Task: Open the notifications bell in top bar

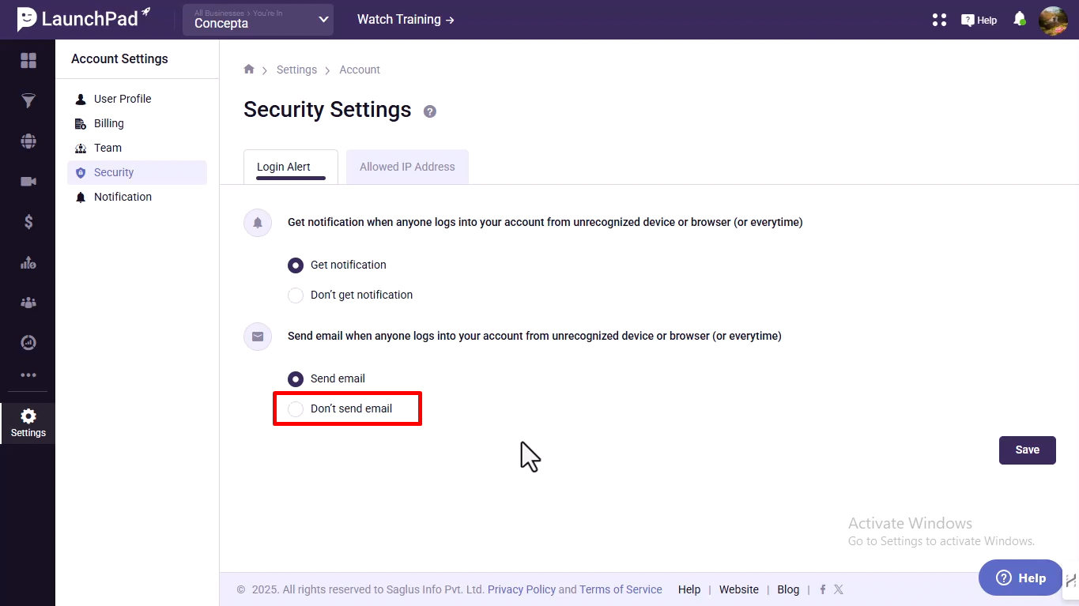Action: coord(1020,19)
